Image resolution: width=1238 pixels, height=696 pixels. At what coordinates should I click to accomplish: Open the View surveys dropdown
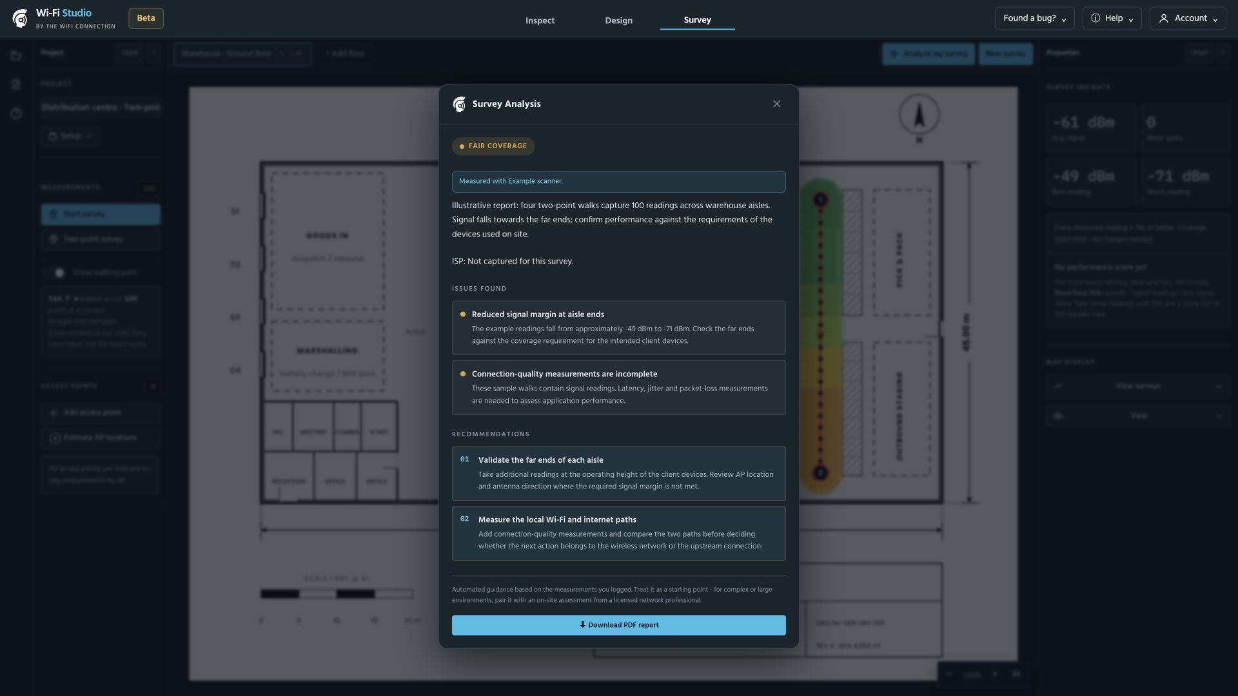[x=1138, y=386]
